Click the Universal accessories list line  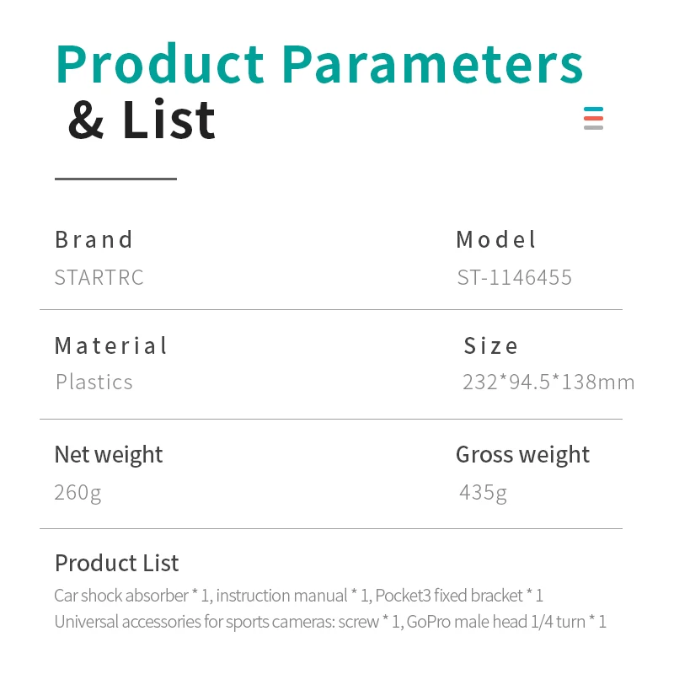click(x=330, y=622)
